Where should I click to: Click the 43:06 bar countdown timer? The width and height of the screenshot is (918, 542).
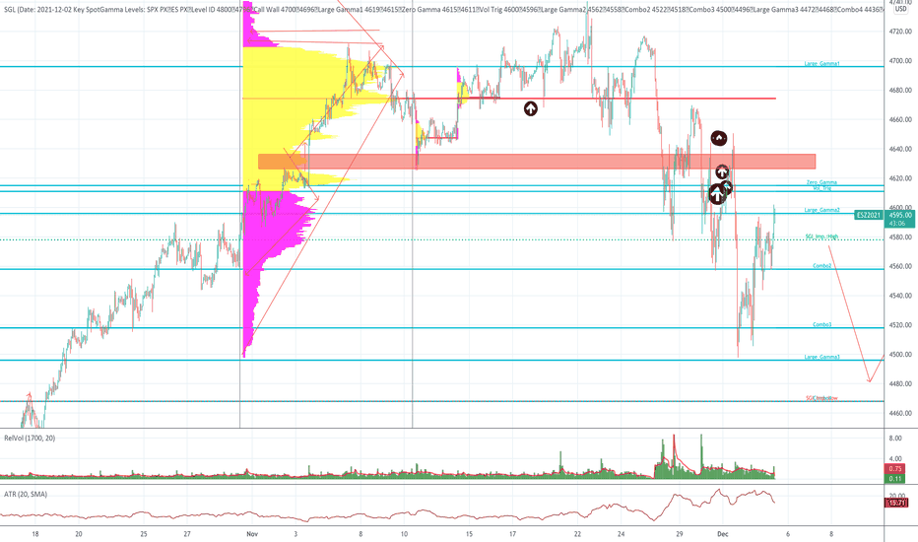point(897,224)
